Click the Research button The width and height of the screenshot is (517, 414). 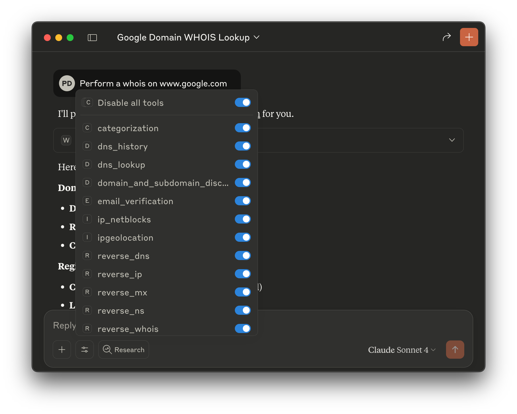123,350
